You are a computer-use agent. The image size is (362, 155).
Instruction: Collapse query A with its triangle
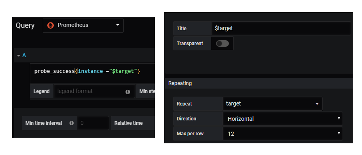coord(19,56)
